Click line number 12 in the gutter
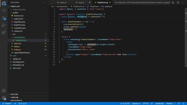This screenshot has height=105, width=187. (54, 37)
